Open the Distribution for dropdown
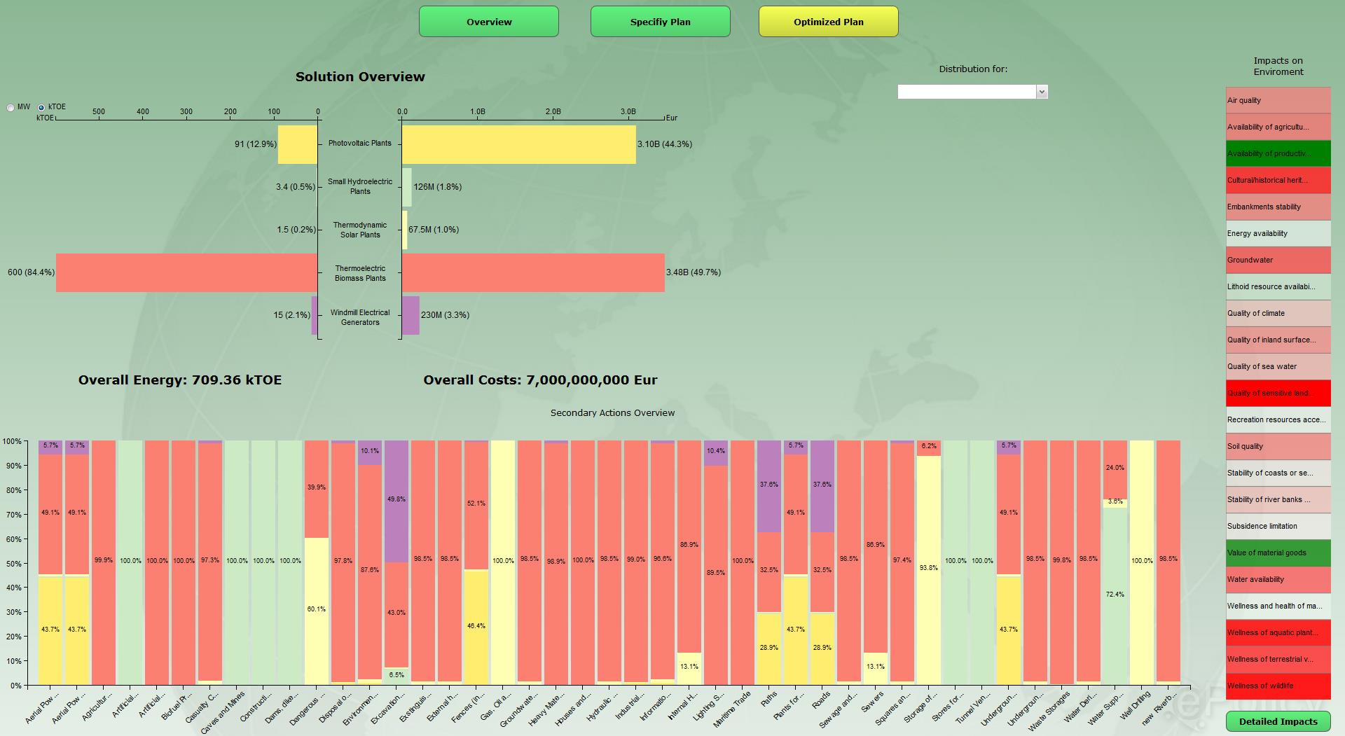This screenshot has height=736, width=1345. (x=1042, y=92)
